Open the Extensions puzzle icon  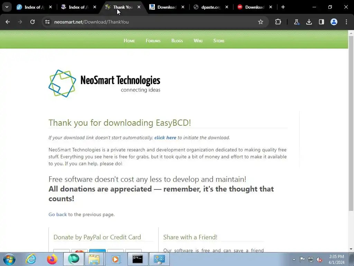278,22
